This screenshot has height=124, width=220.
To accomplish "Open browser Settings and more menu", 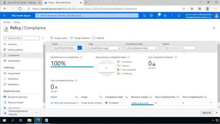I will coord(215,9).
